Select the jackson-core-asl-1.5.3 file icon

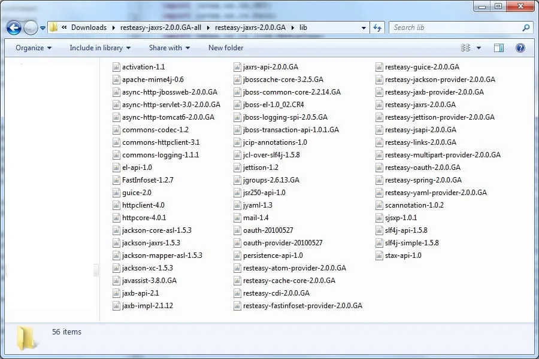pos(116,230)
